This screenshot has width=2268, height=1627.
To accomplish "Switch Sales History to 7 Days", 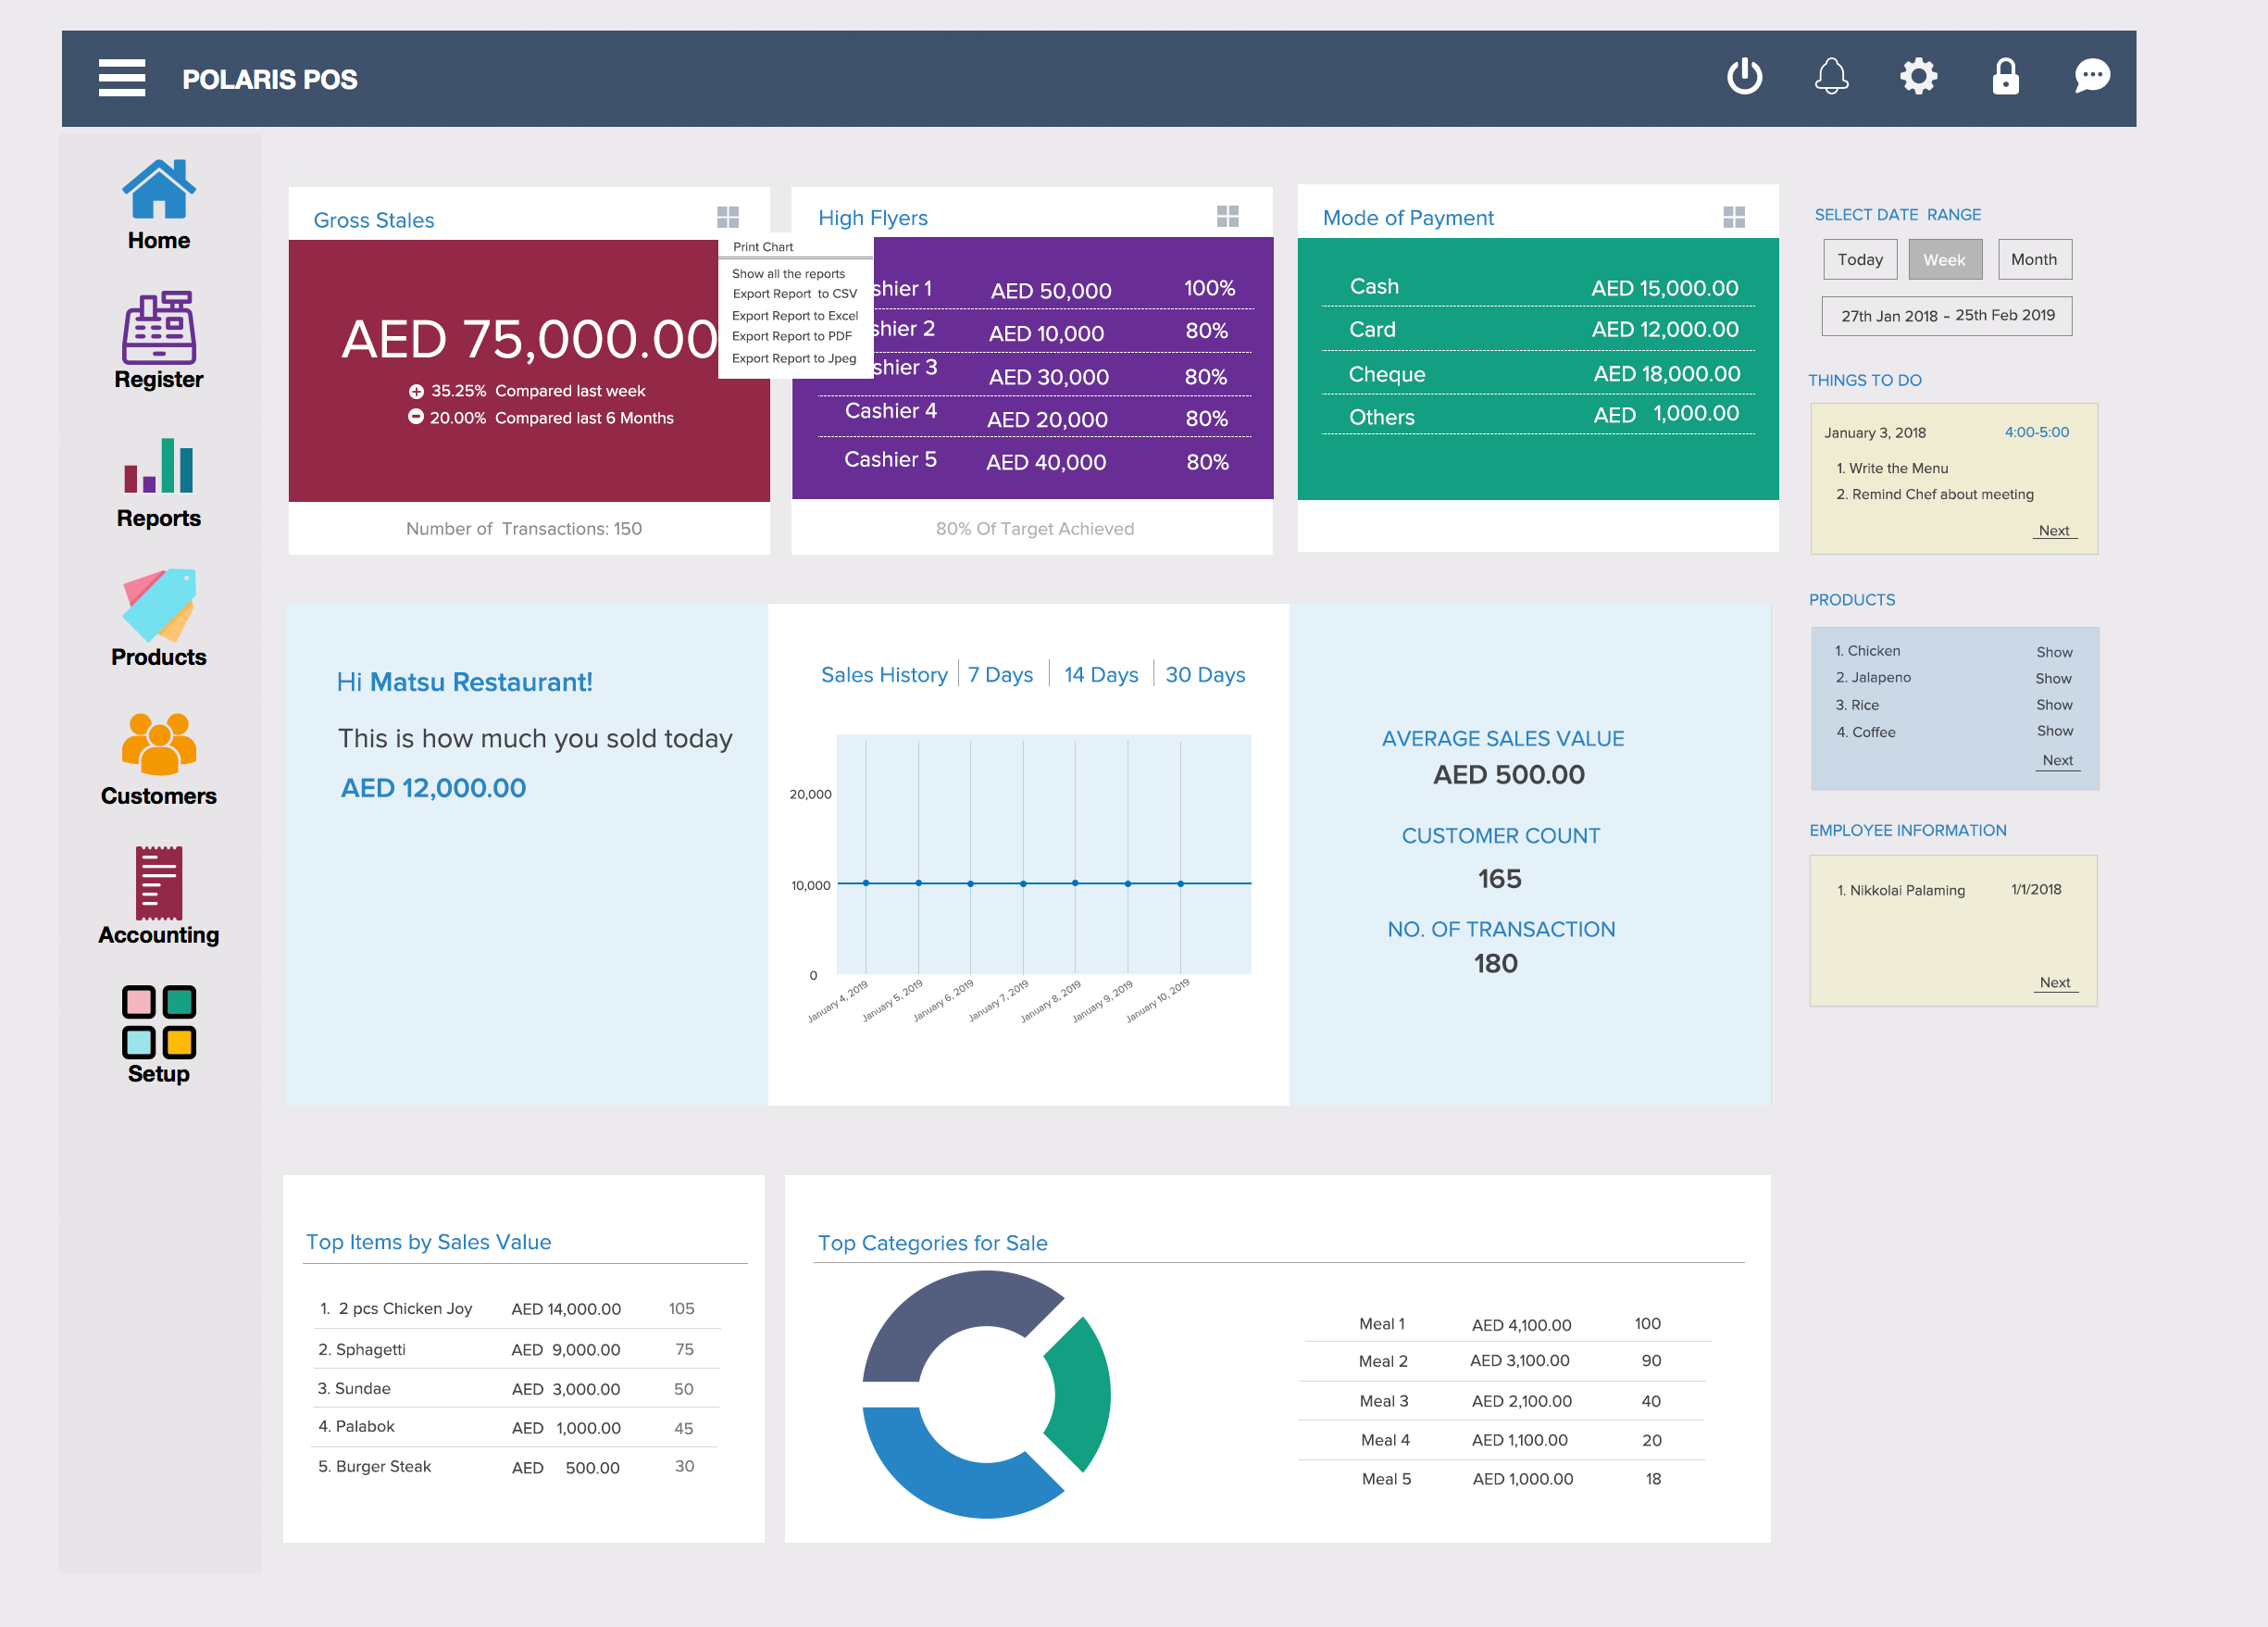I will 1000,674.
